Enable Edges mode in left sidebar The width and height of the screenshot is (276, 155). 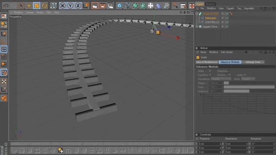4,57
